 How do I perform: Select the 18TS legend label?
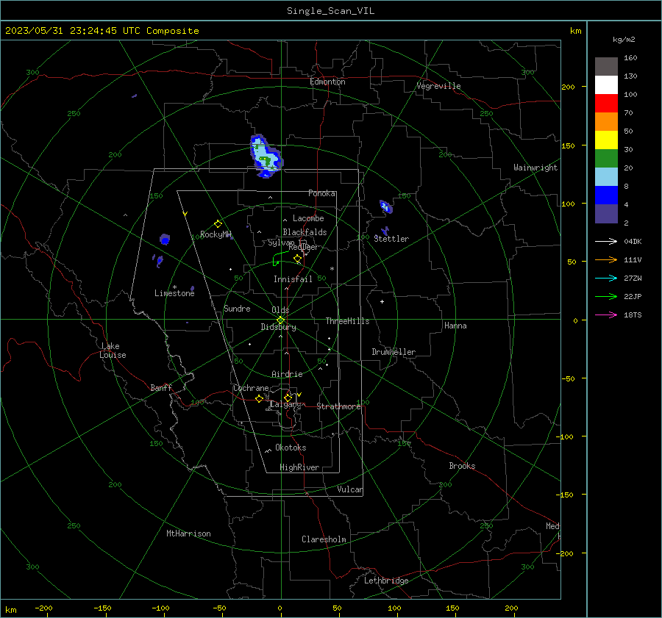tap(633, 315)
